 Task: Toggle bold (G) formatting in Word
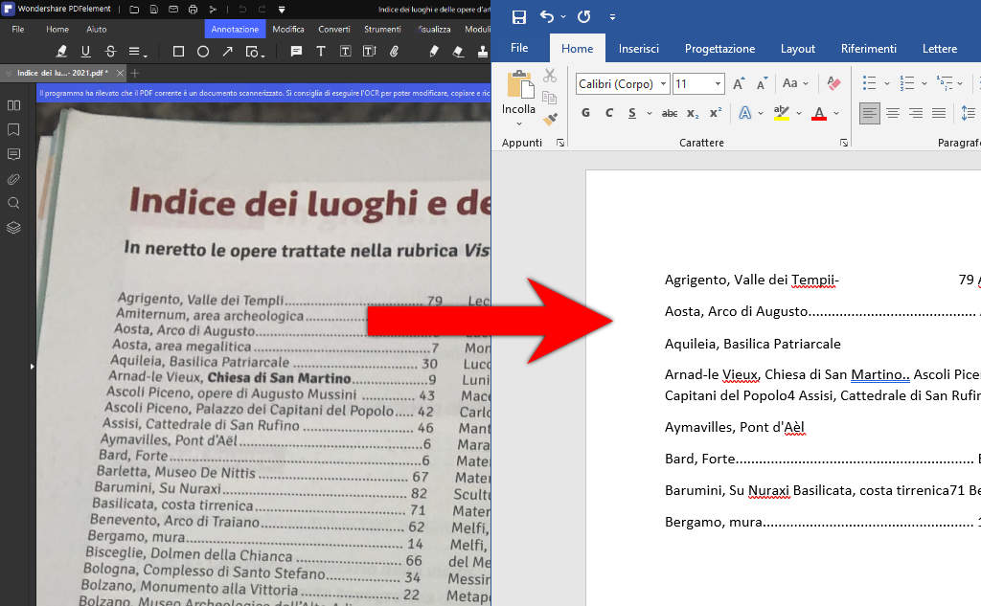tap(585, 113)
